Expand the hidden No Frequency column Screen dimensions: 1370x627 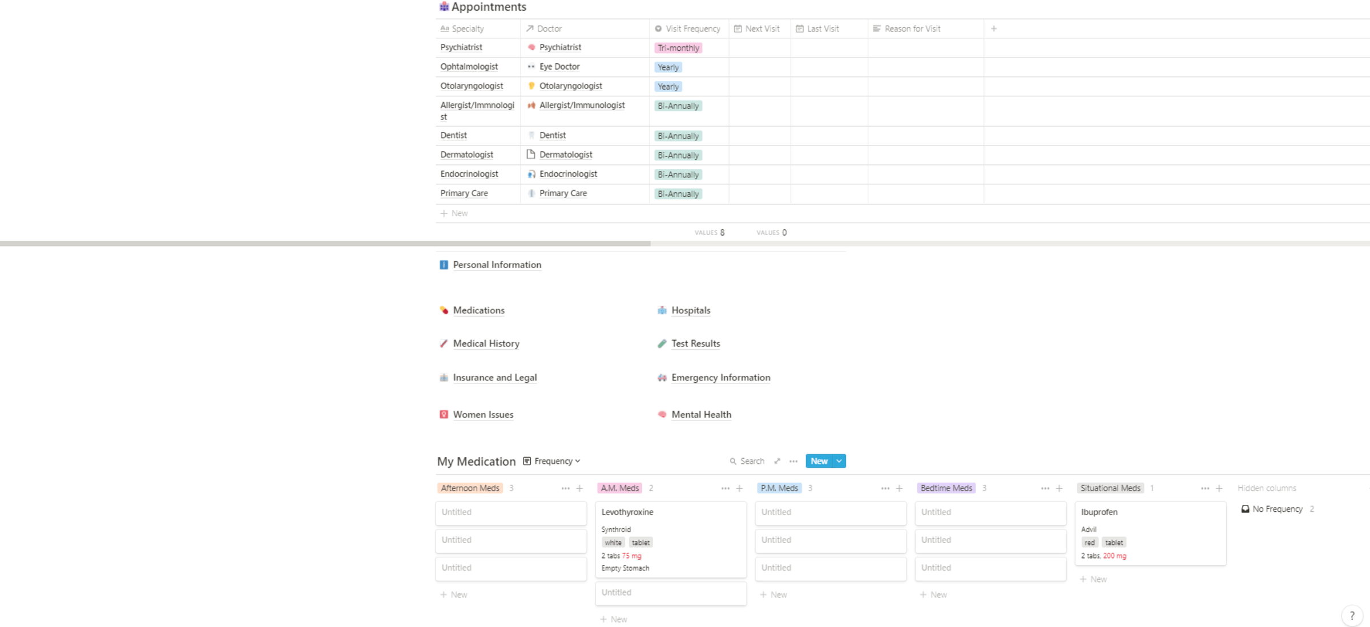pos(1278,508)
